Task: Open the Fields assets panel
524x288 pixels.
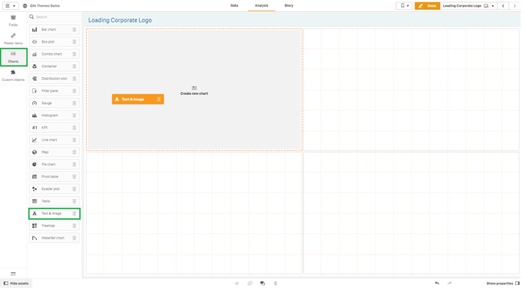Action: click(x=13, y=20)
